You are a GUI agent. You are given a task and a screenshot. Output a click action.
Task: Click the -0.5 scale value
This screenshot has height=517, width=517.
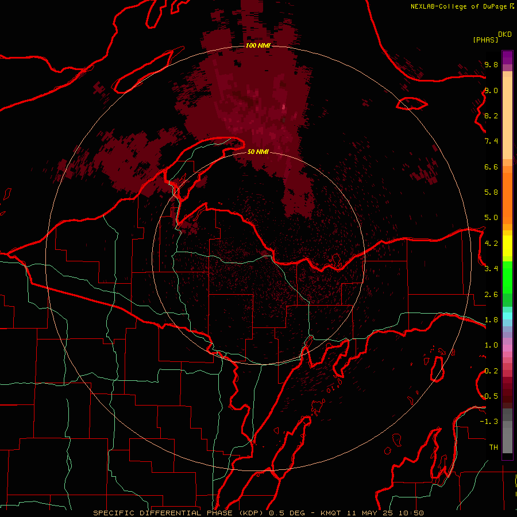click(489, 396)
